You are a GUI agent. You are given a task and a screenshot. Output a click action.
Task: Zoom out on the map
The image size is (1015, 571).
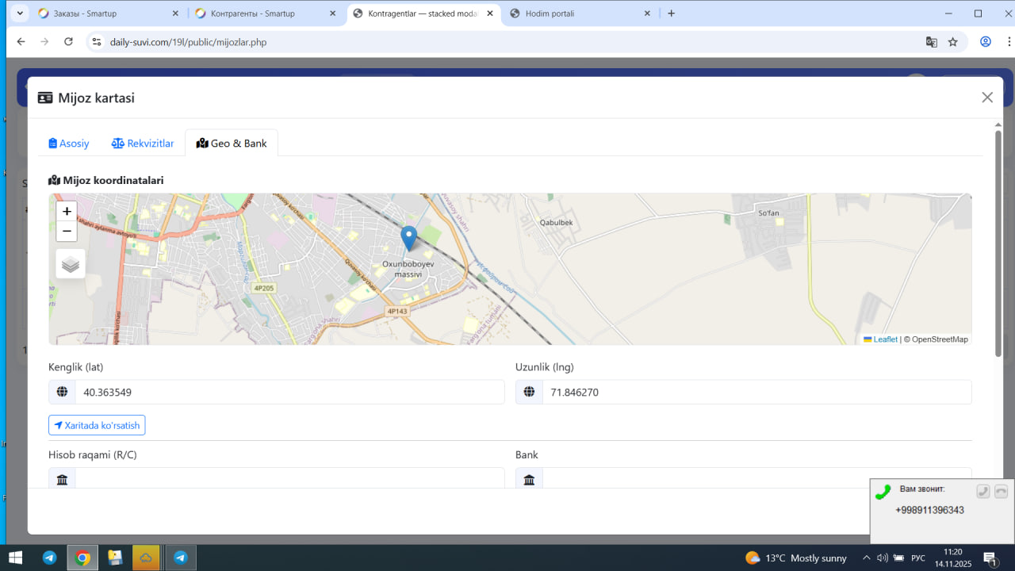[67, 231]
